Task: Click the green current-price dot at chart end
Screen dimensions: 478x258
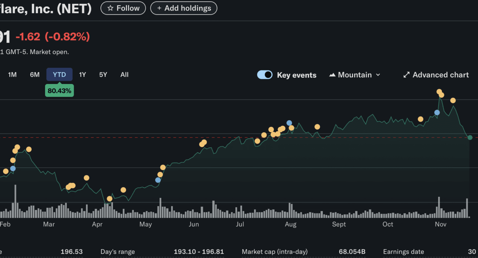Action: click(470, 137)
